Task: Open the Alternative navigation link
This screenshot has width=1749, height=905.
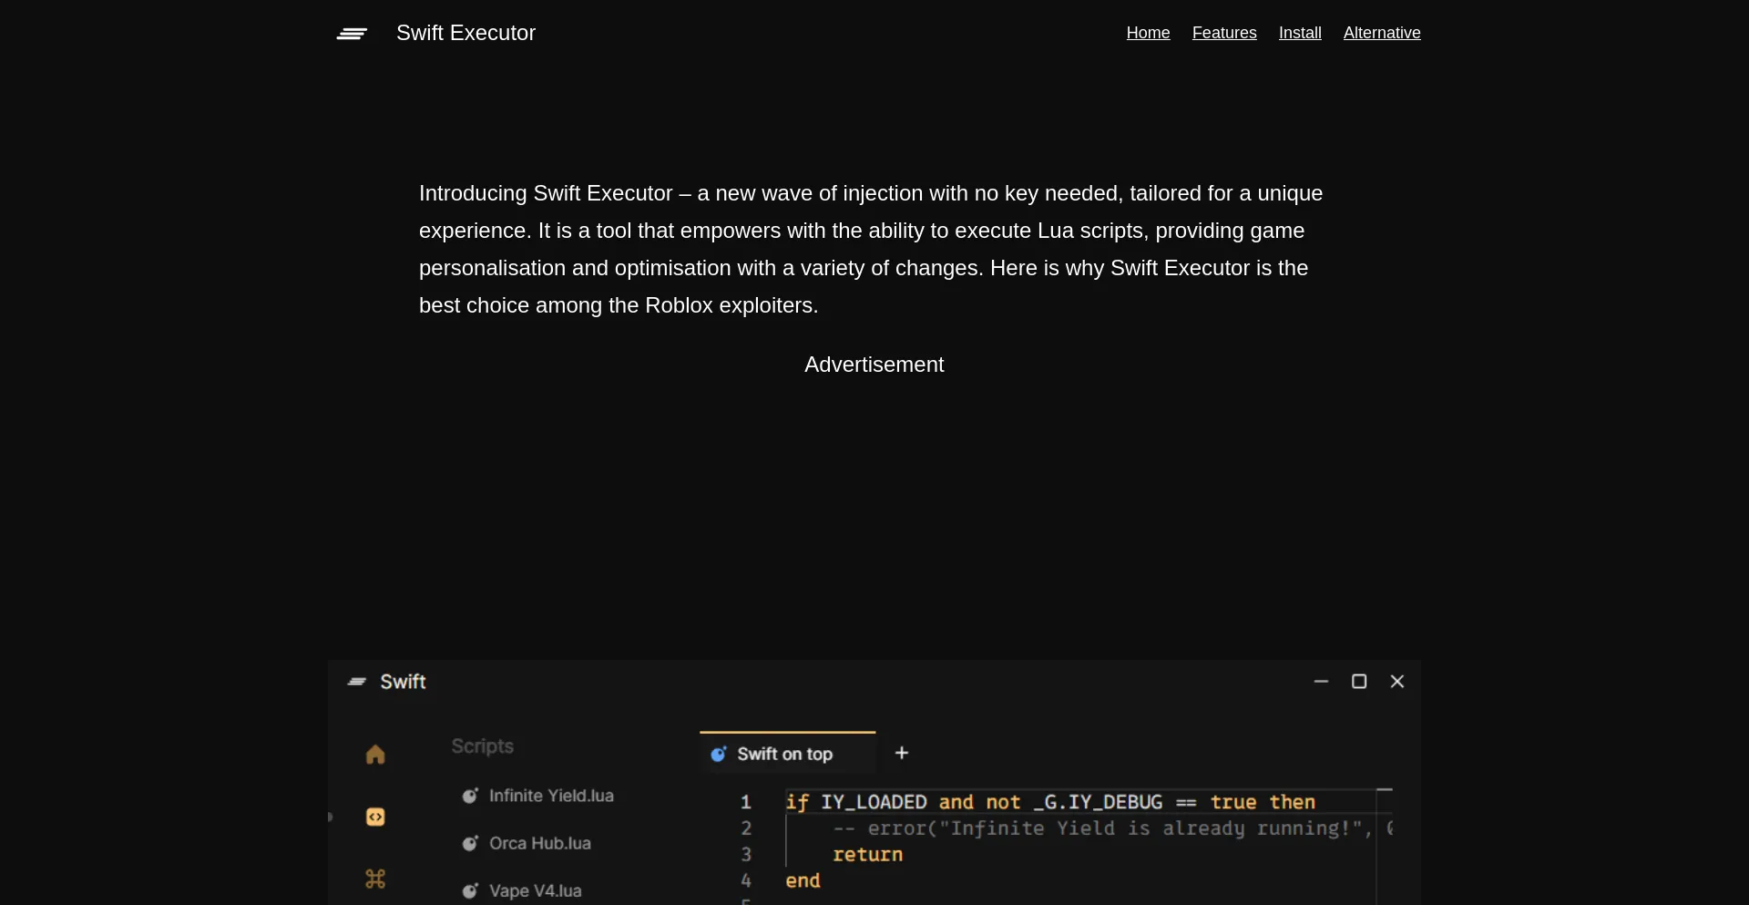Action: coord(1382,33)
